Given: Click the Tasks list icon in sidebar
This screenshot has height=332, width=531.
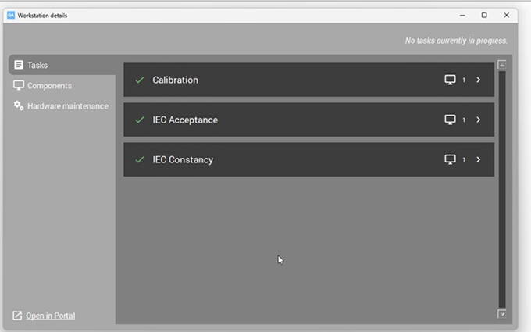Looking at the screenshot, I should [x=19, y=65].
